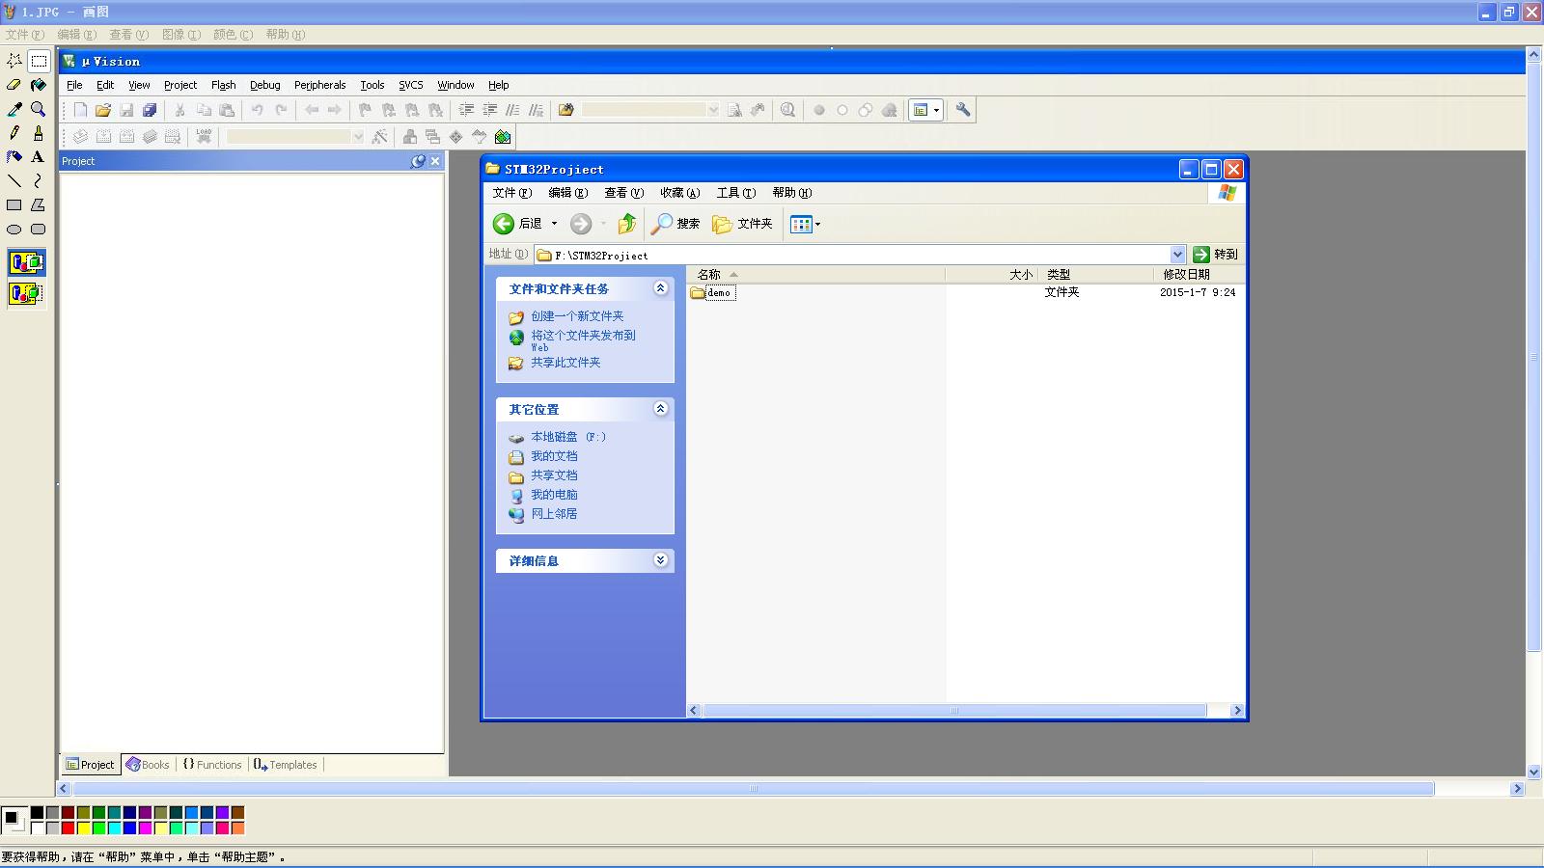
Task: Click the wrench Configuration icon in µVision toolbar
Action: coord(963,110)
